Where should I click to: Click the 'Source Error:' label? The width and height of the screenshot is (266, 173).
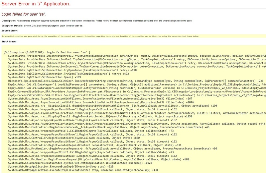coord(10,30)
